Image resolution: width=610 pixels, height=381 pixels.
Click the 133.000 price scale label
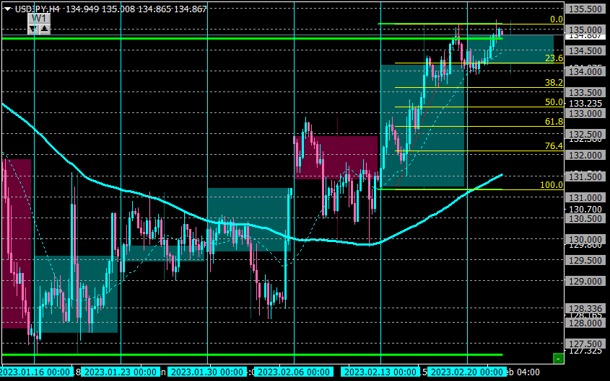point(585,114)
